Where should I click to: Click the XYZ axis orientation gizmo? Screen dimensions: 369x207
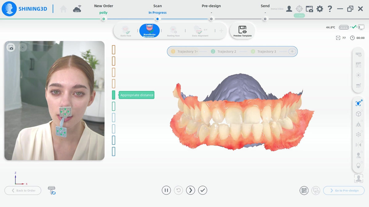coord(21,179)
